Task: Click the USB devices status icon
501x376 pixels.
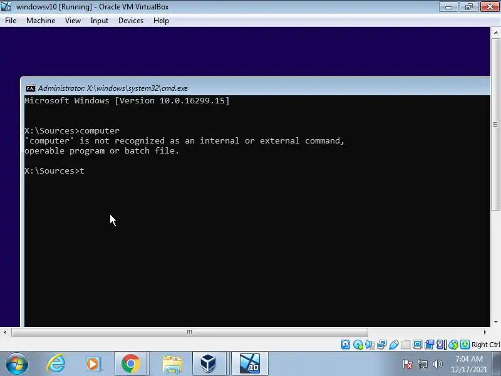Action: 394,344
